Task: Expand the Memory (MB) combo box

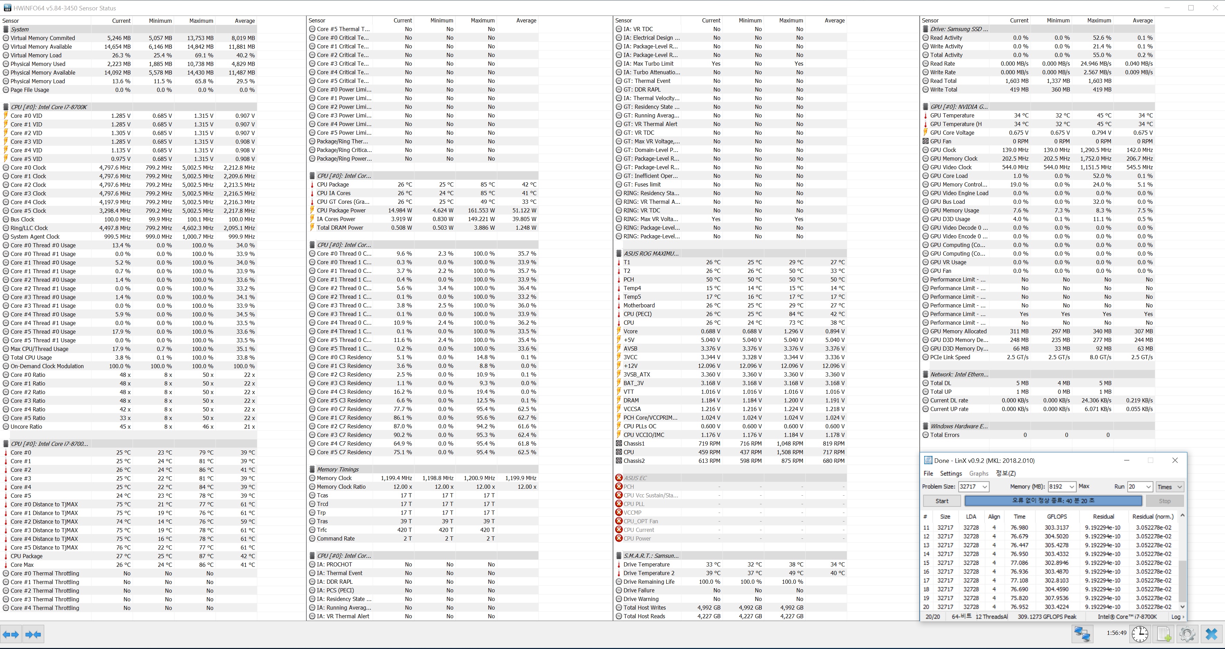Action: pyautogui.click(x=1071, y=486)
